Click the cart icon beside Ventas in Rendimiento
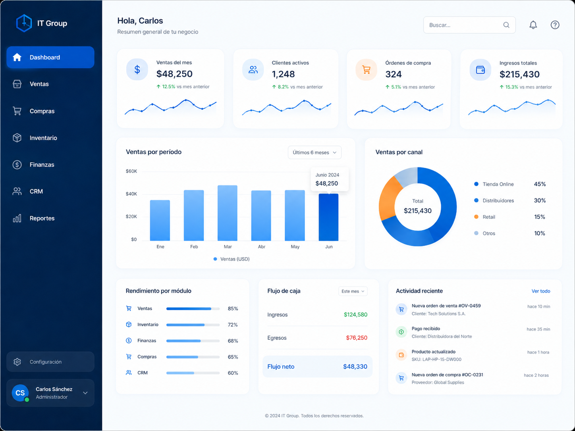This screenshot has width=575, height=431. pyautogui.click(x=129, y=308)
